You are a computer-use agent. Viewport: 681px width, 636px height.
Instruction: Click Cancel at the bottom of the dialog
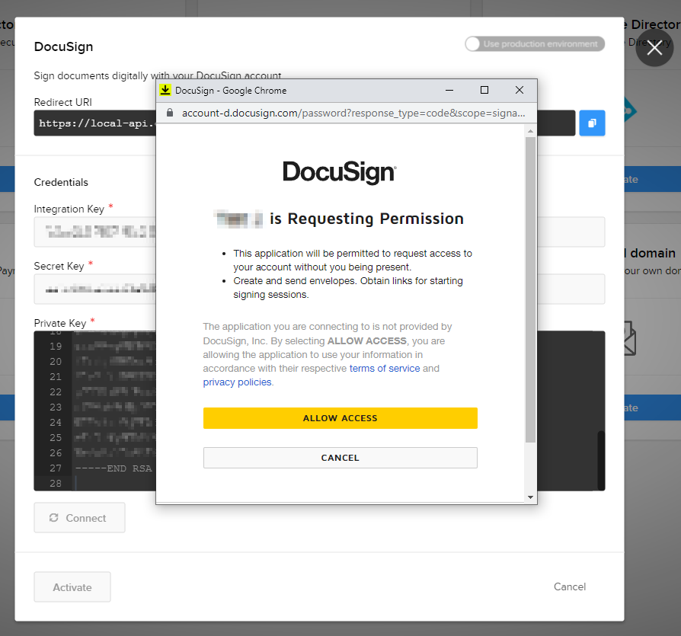[x=569, y=586]
